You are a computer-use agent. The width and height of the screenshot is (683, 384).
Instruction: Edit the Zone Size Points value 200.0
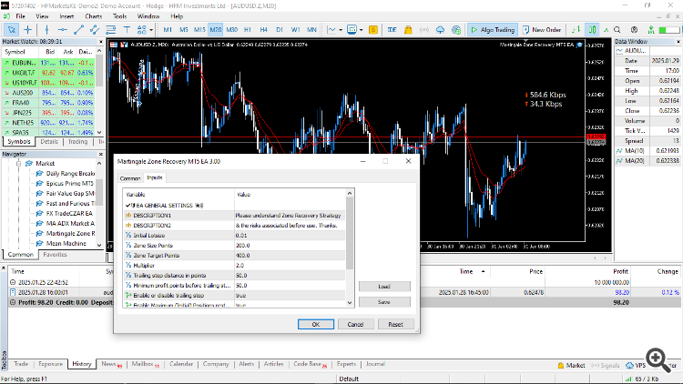[x=290, y=245]
